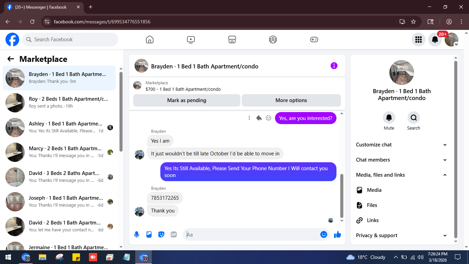Go to the Home feed icon
The width and height of the screenshot is (469, 264).
150,40
